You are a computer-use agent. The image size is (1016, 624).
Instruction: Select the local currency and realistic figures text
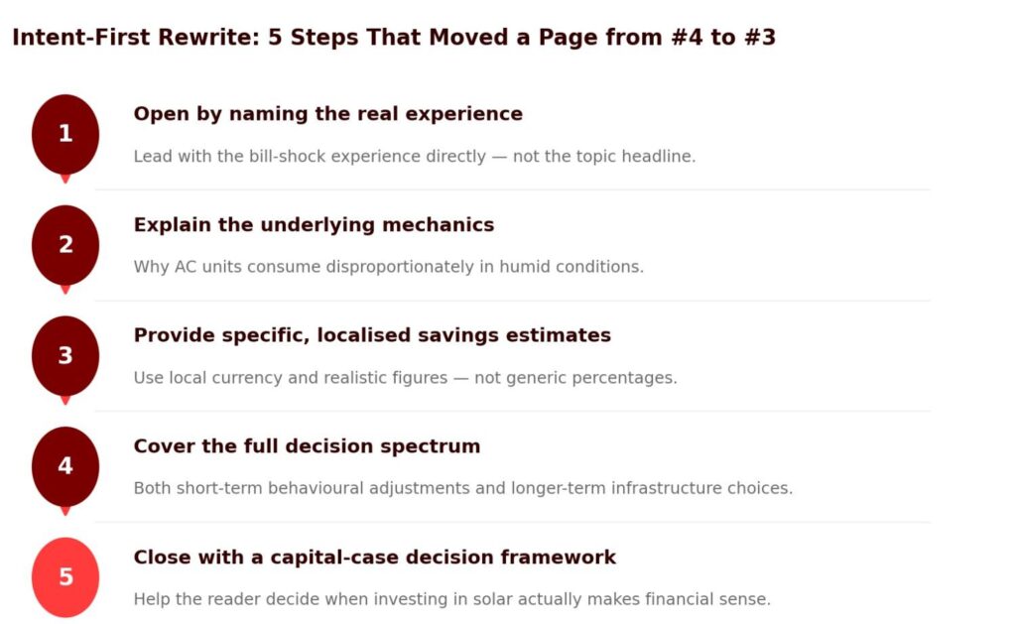tap(405, 378)
